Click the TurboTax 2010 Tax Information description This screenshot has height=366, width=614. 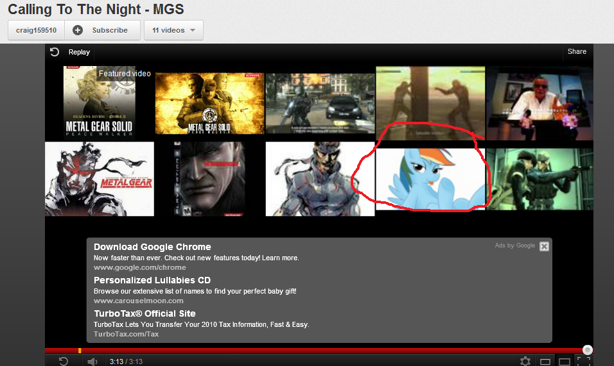tap(201, 324)
